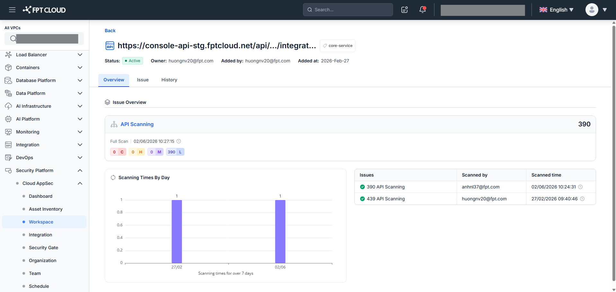Open Organization in the sidebar
Screen dimensions: 616x292
pos(42,260)
